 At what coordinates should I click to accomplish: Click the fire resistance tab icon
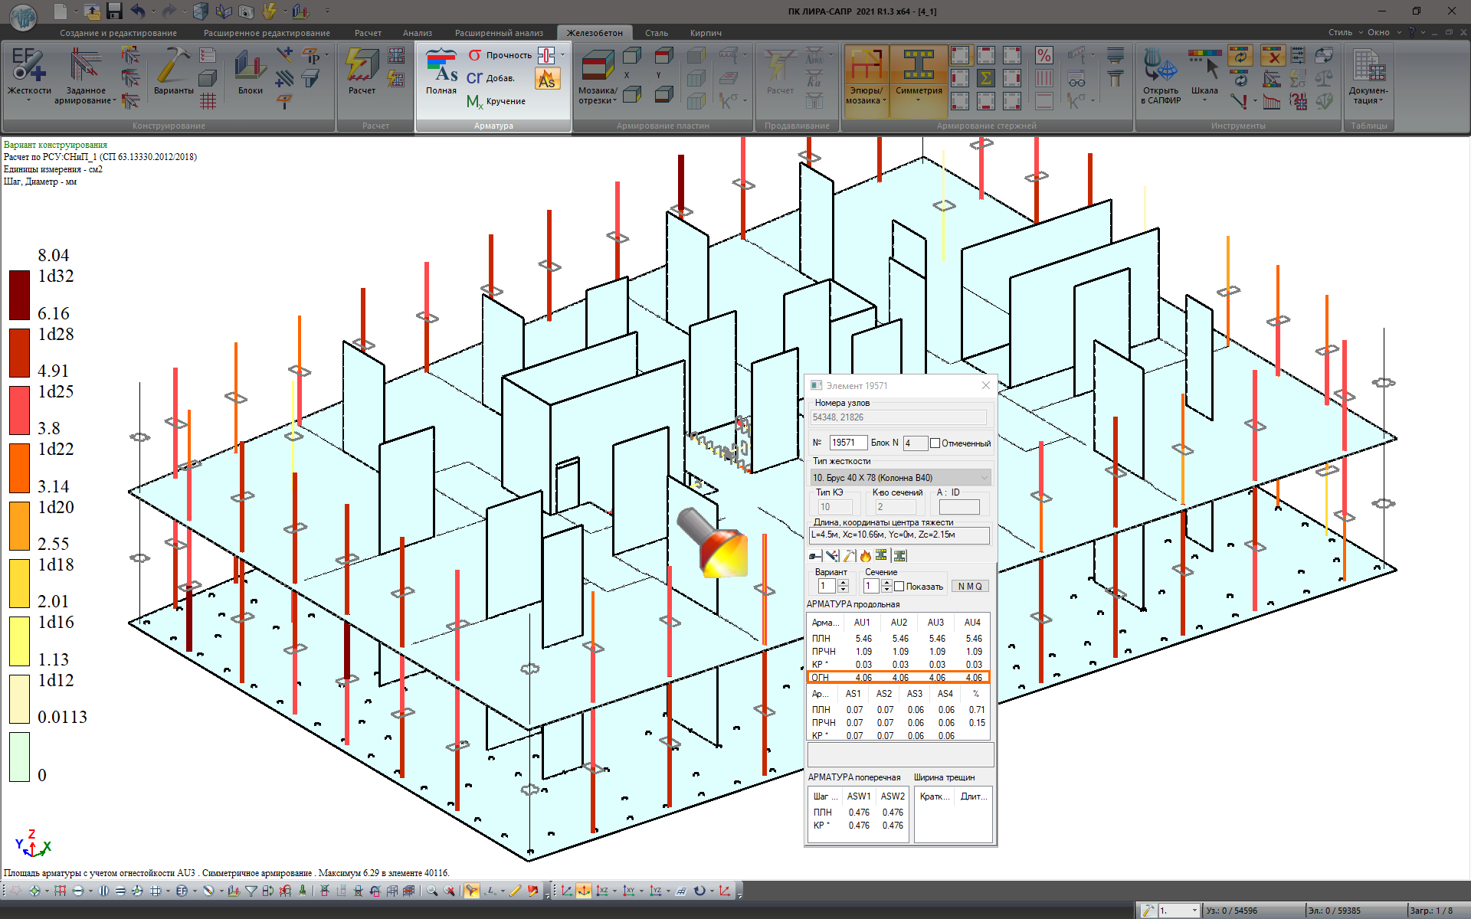point(866,556)
